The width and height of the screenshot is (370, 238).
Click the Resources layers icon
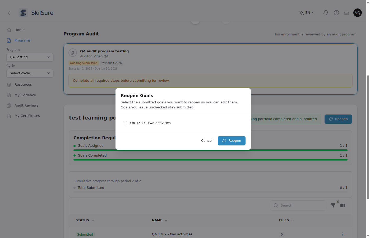tap(9, 85)
